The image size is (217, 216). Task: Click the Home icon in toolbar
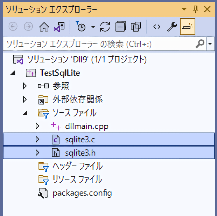coord(44,27)
